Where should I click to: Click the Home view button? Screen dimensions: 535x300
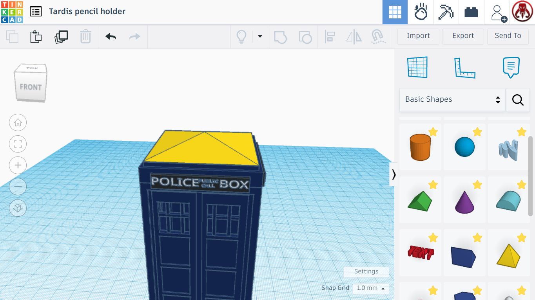click(x=18, y=123)
